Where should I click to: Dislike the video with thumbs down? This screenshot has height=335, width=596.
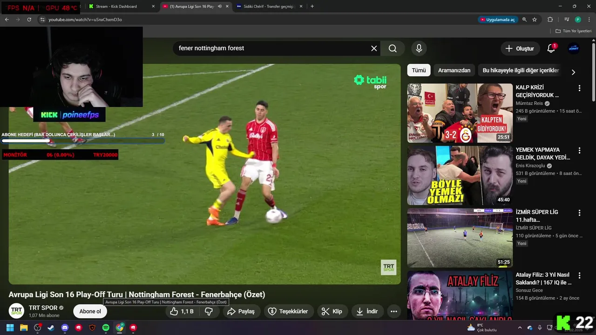click(209, 311)
